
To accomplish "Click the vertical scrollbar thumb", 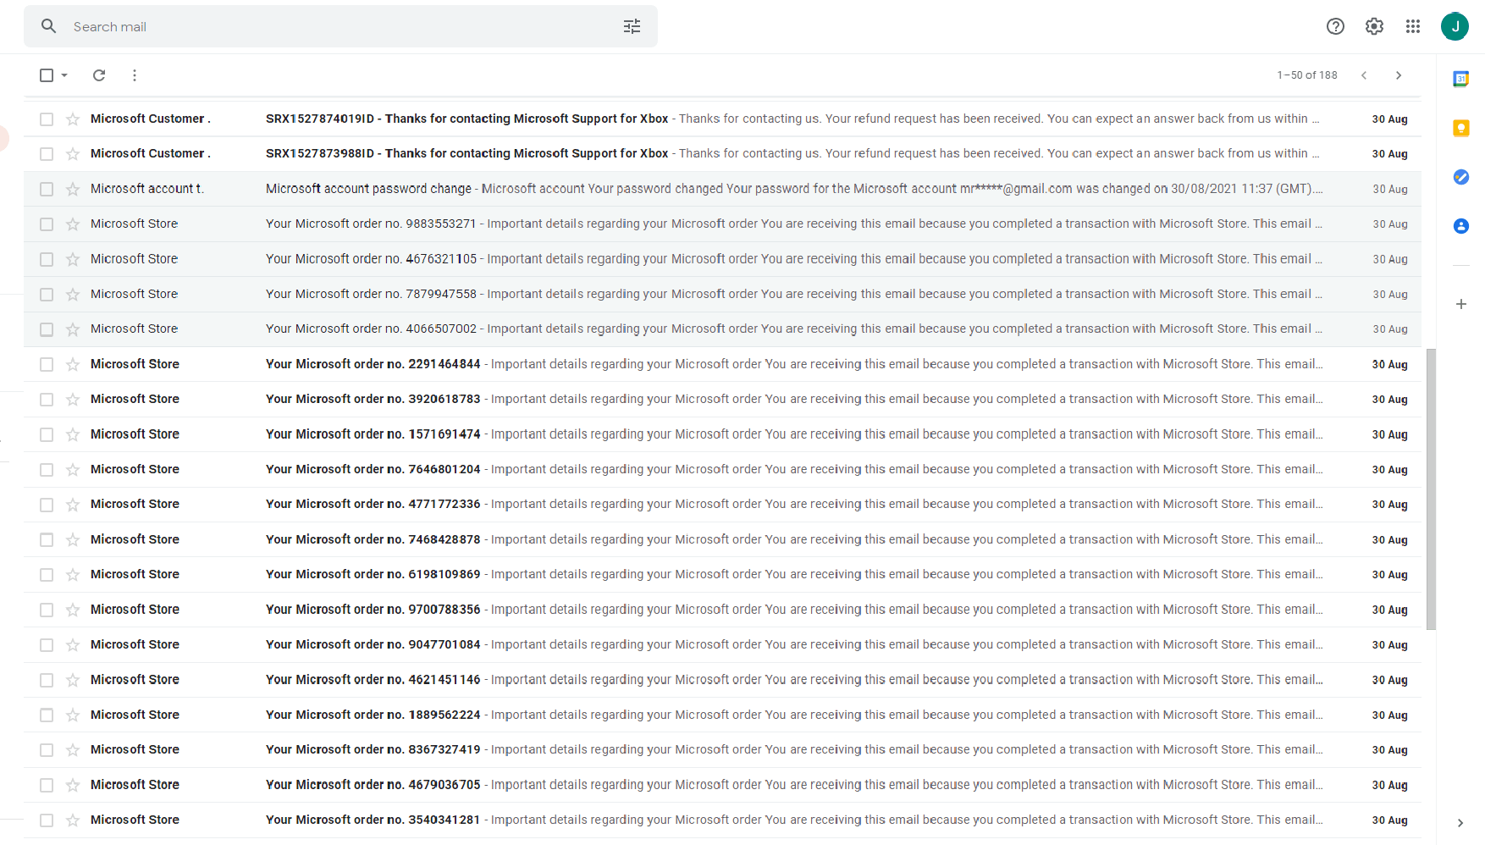I will click(1431, 489).
